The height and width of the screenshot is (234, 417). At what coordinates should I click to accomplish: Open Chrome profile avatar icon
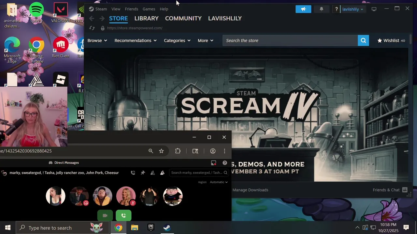pos(213,151)
